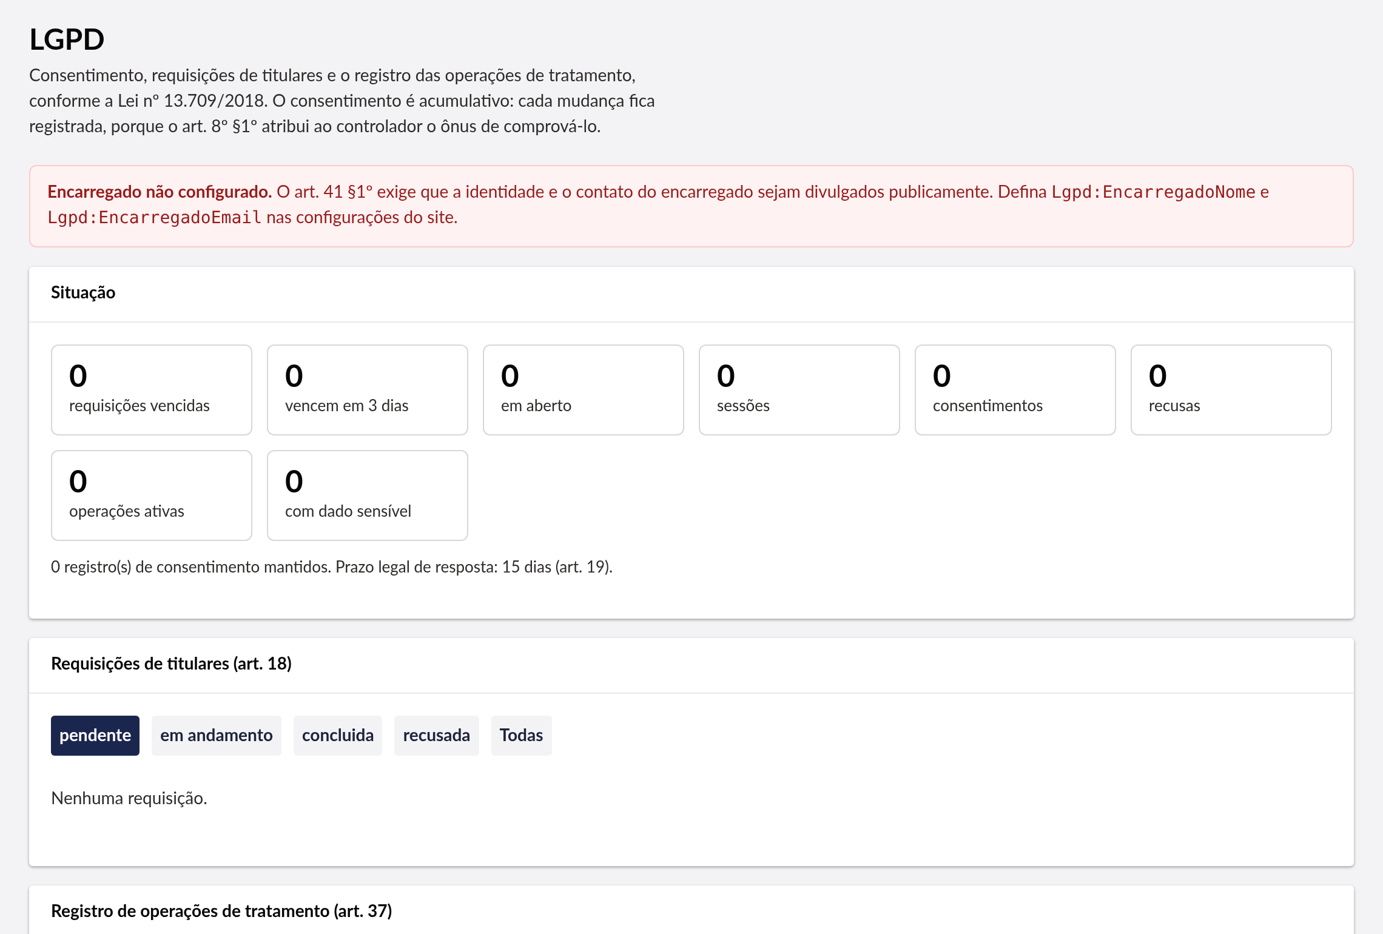Click the Nenhuma requisição. message

coord(129,798)
